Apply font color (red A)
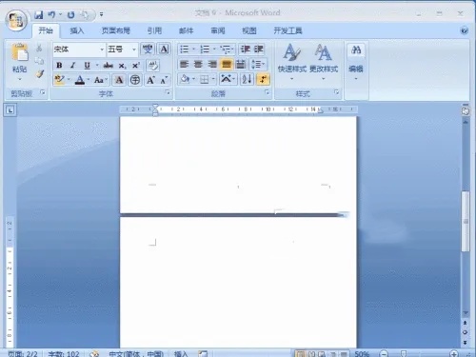This screenshot has width=476, height=357. pos(80,80)
